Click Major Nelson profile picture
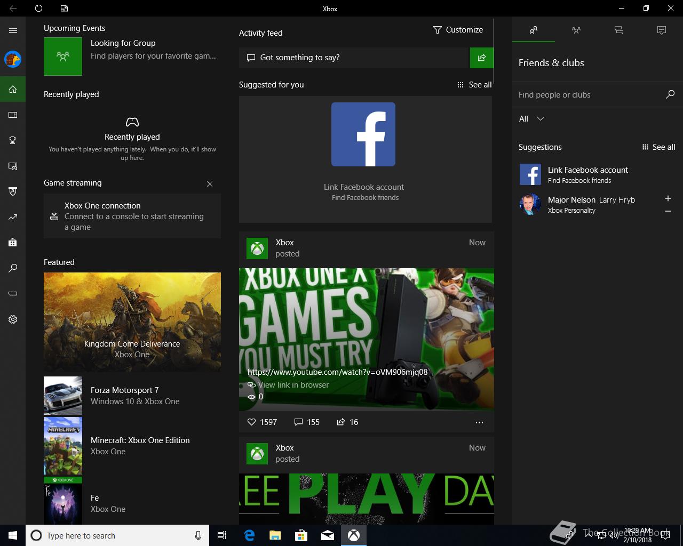Screen dimensions: 683x546 coord(530,204)
